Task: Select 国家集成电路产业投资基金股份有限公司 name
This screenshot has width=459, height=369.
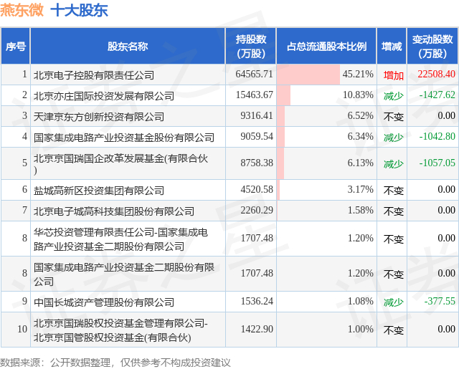Action: tap(124, 138)
